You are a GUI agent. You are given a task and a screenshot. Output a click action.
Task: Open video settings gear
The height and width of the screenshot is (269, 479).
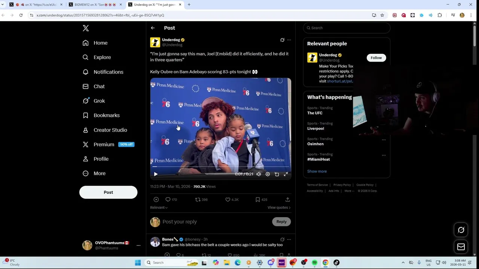[268, 174]
